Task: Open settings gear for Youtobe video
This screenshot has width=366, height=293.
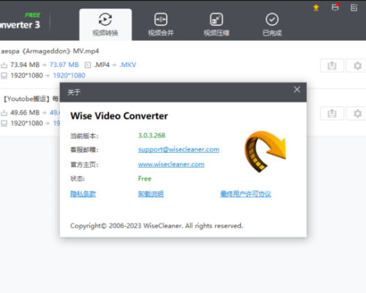Action: coord(358,114)
